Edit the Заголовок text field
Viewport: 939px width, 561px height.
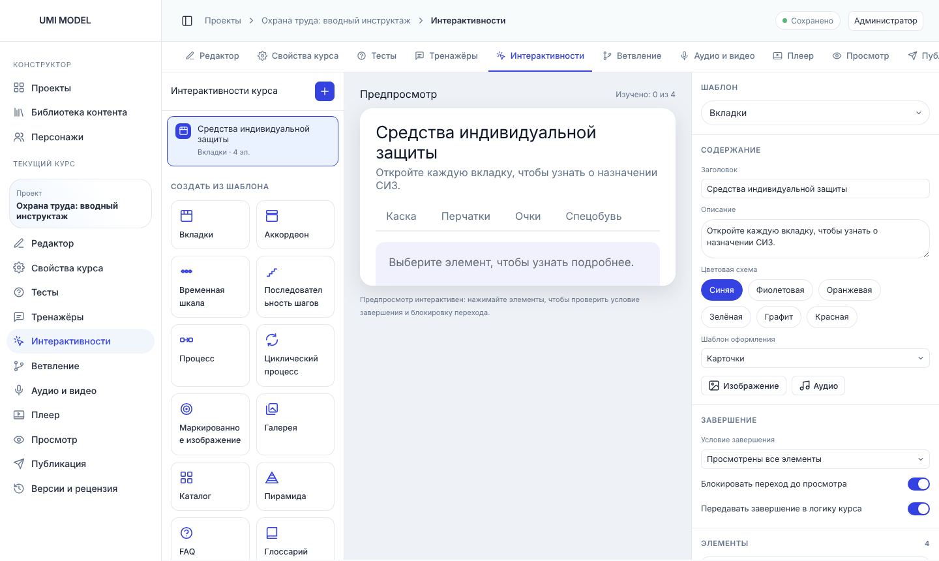pos(815,189)
